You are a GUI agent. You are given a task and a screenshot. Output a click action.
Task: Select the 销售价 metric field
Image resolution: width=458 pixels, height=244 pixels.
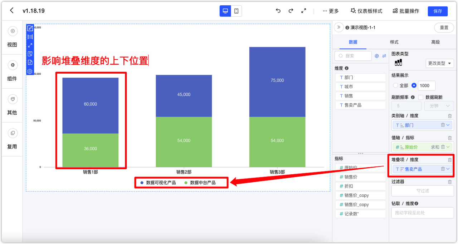[360, 177]
